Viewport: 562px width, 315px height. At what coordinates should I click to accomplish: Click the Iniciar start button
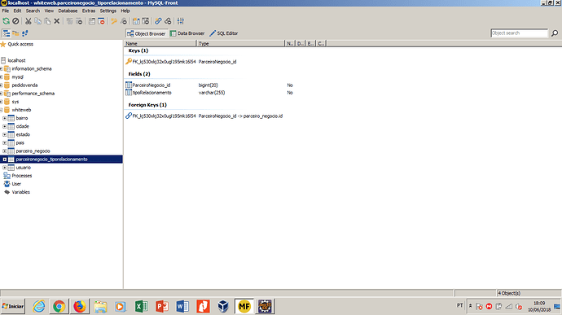[13, 306]
